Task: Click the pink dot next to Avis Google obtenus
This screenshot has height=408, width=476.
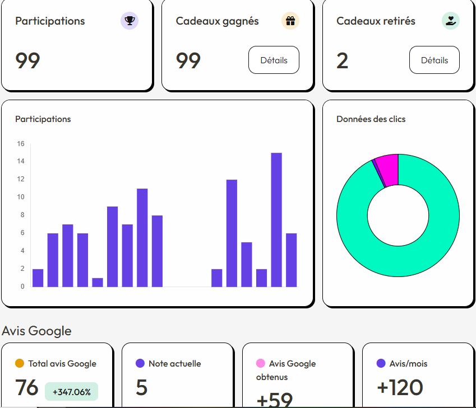Action: (260, 364)
